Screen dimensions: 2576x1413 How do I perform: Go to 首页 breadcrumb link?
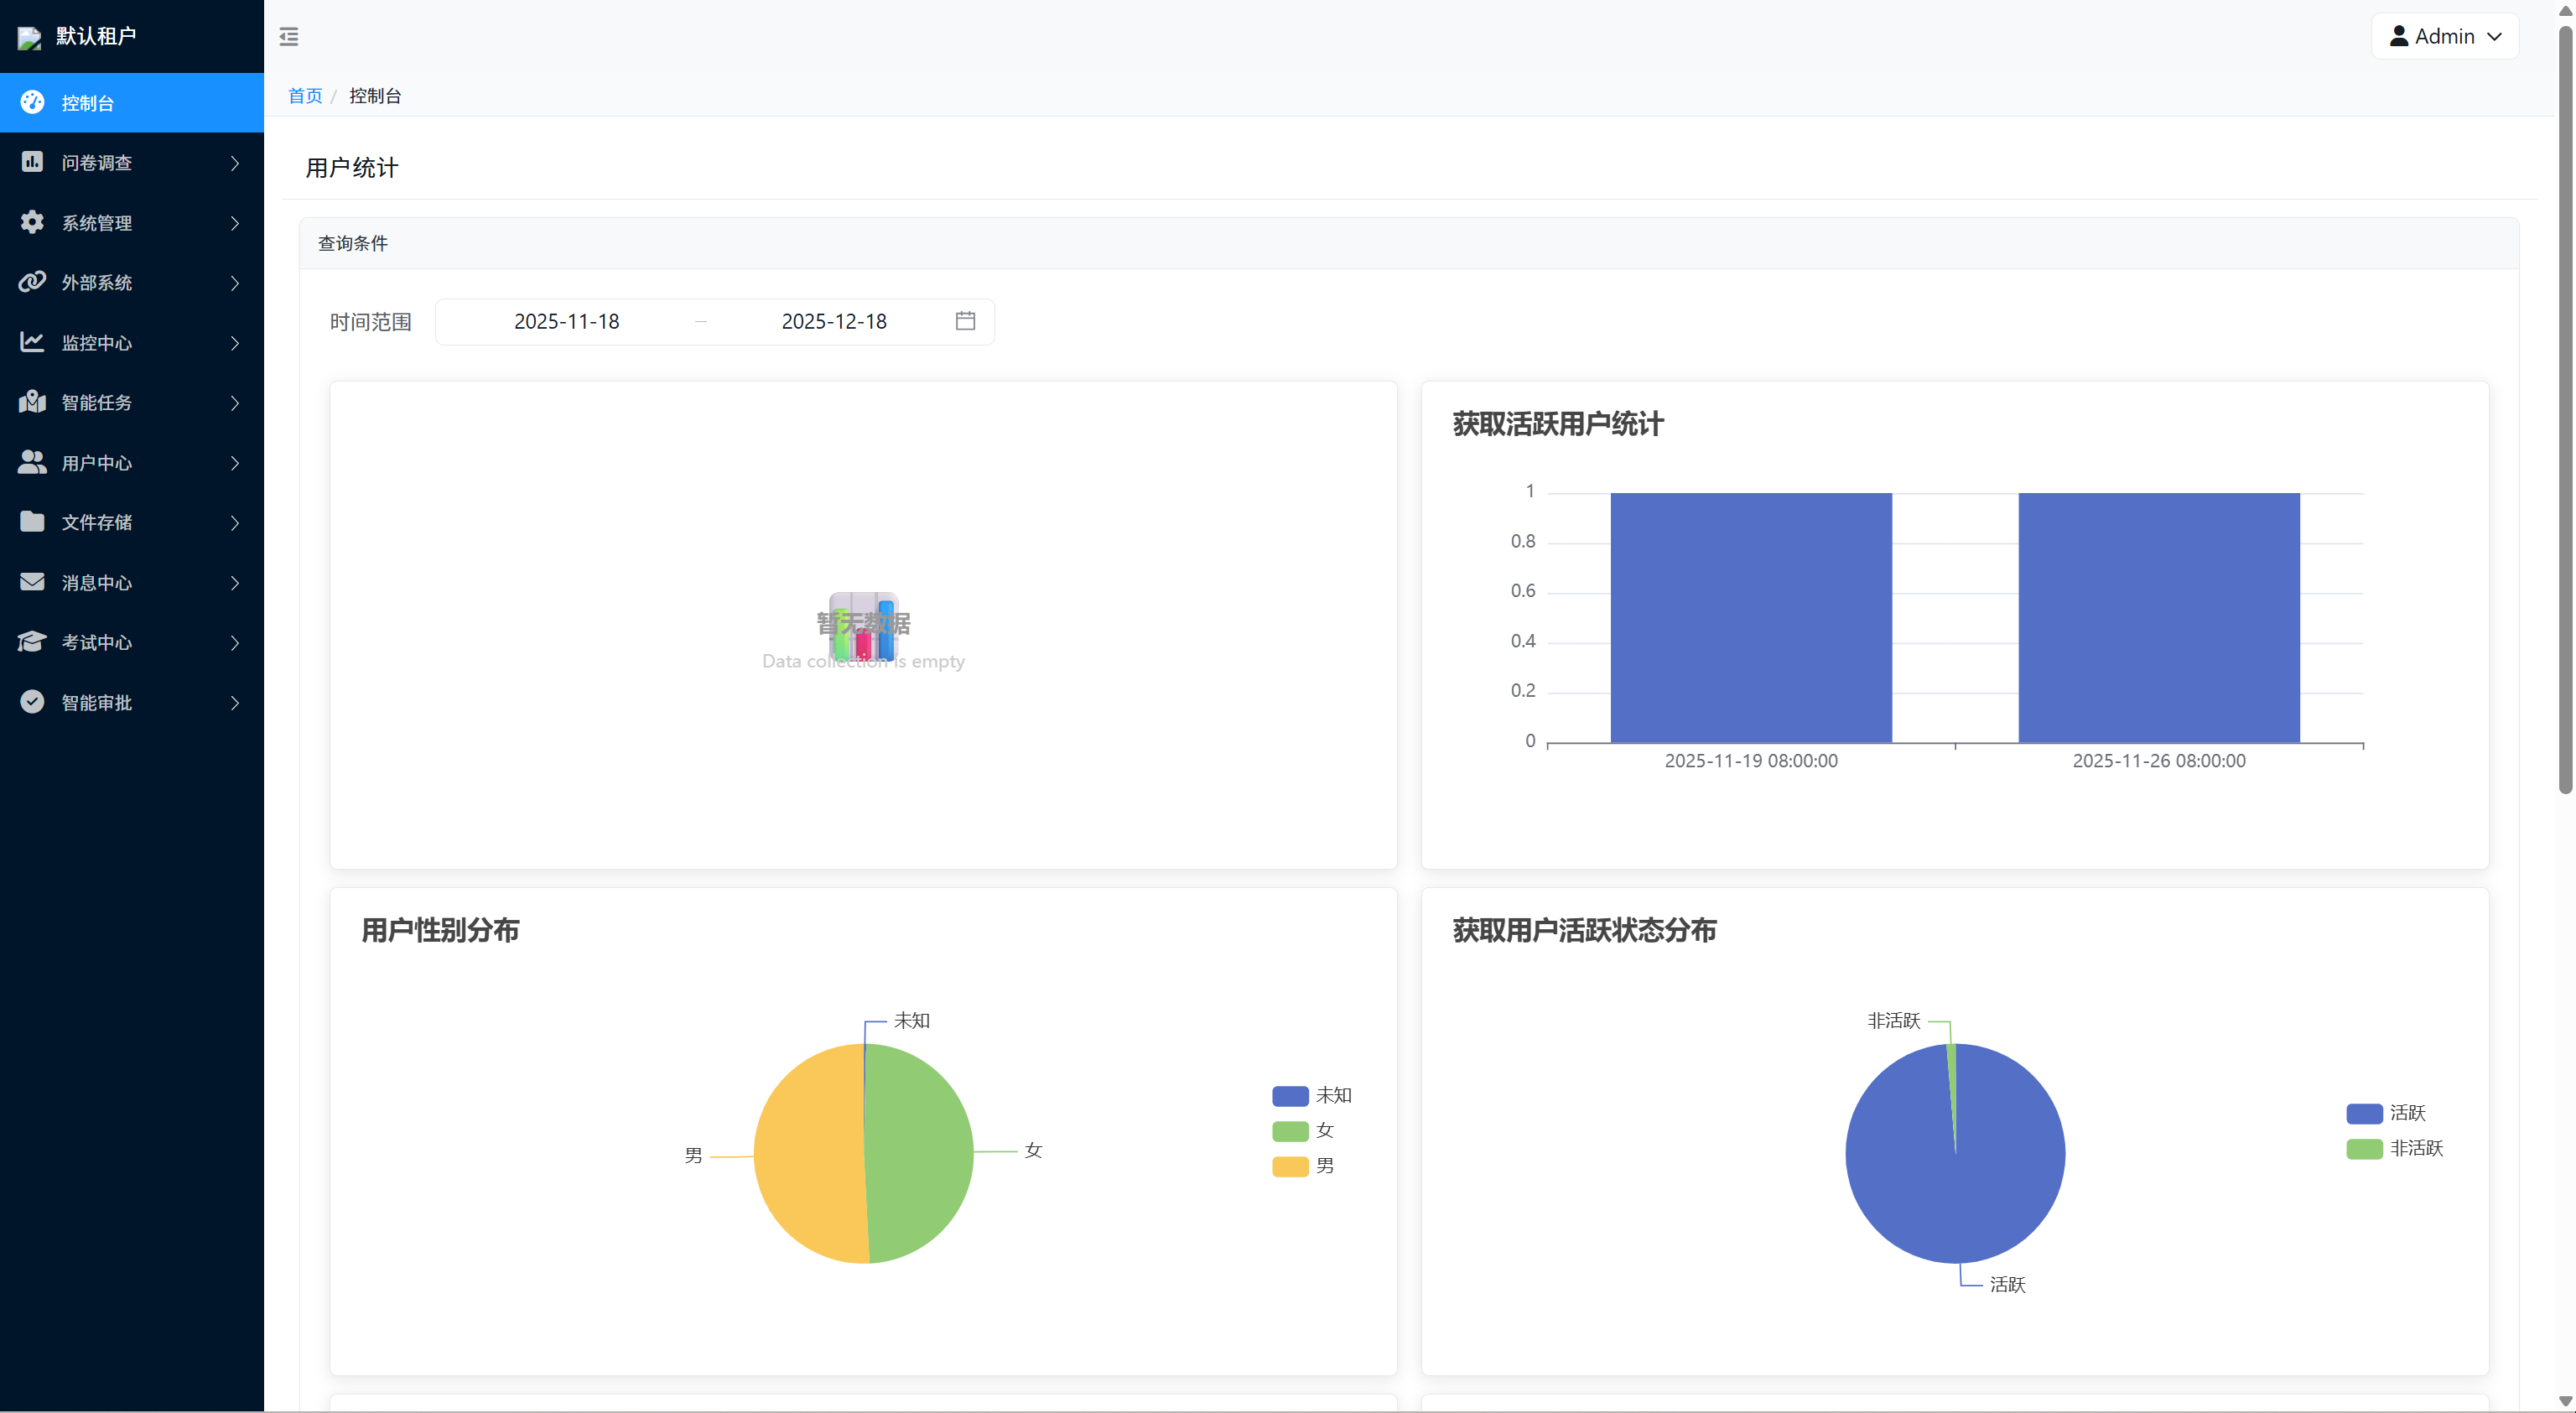coord(305,96)
